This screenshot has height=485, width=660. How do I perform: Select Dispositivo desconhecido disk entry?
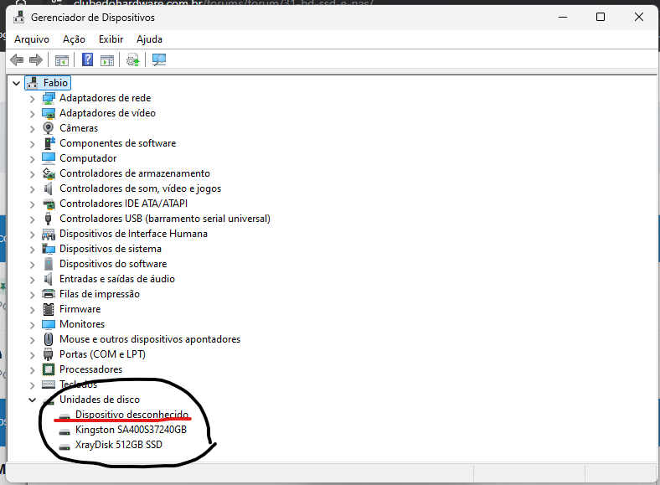(131, 415)
